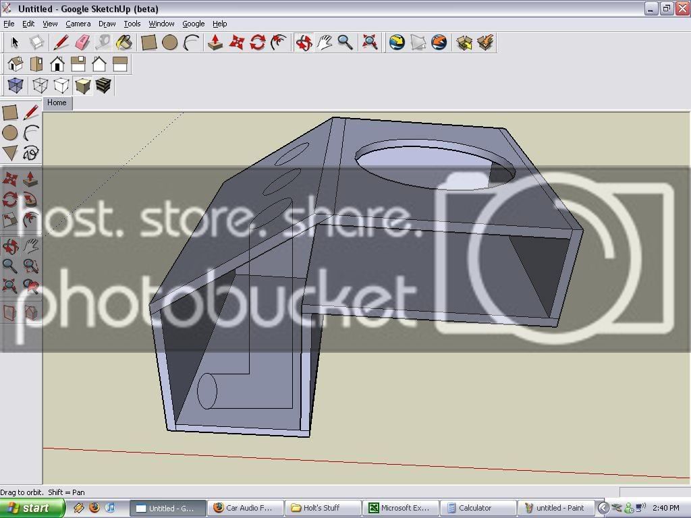Select Move tool in left palette
Image resolution: width=691 pixels, height=518 pixels.
(10, 179)
